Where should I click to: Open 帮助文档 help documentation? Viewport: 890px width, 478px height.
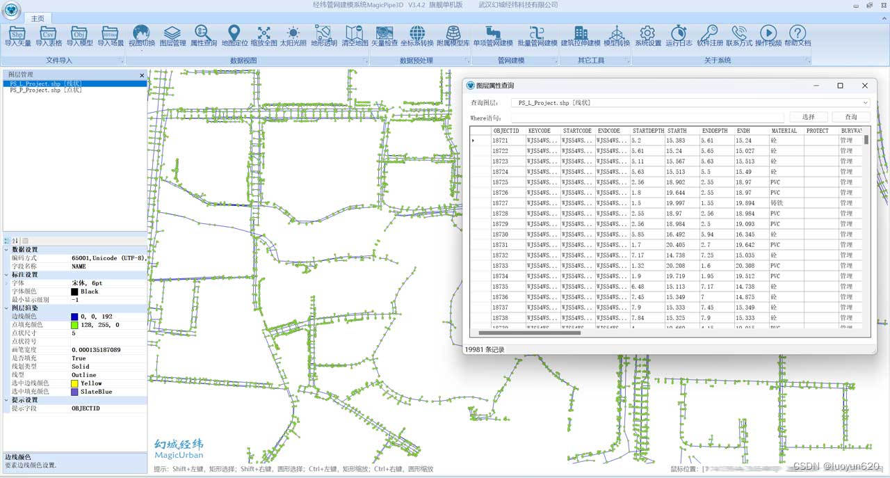[798, 36]
